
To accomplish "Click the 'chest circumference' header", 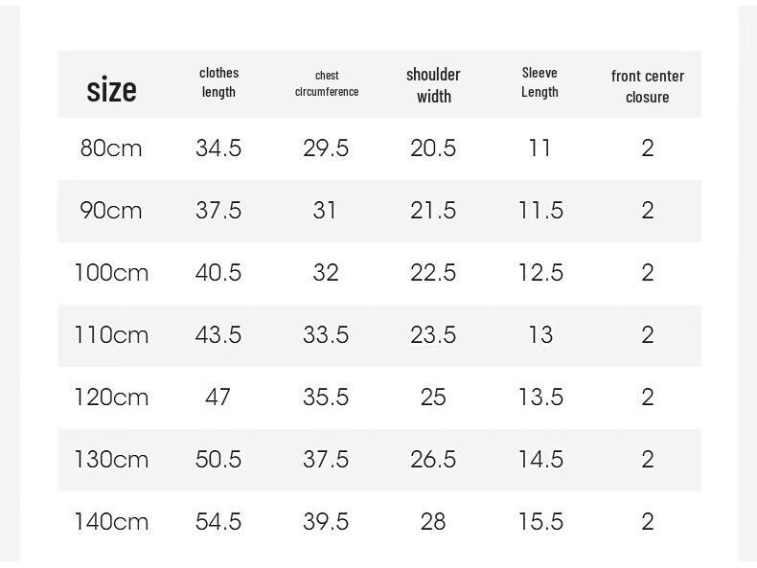I will pos(327,83).
